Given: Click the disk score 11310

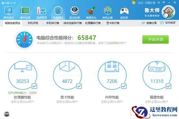Looking at the screenshot, I should (157, 81).
